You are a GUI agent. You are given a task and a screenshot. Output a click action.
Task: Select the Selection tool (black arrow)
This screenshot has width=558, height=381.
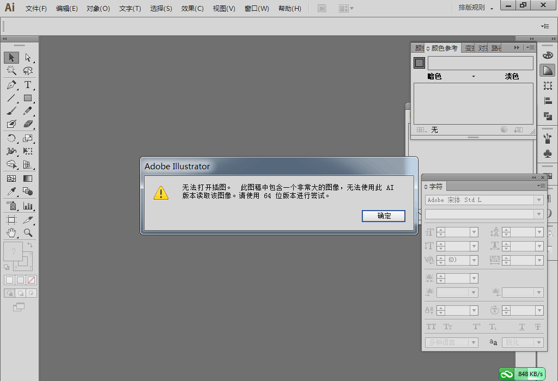tap(11, 58)
